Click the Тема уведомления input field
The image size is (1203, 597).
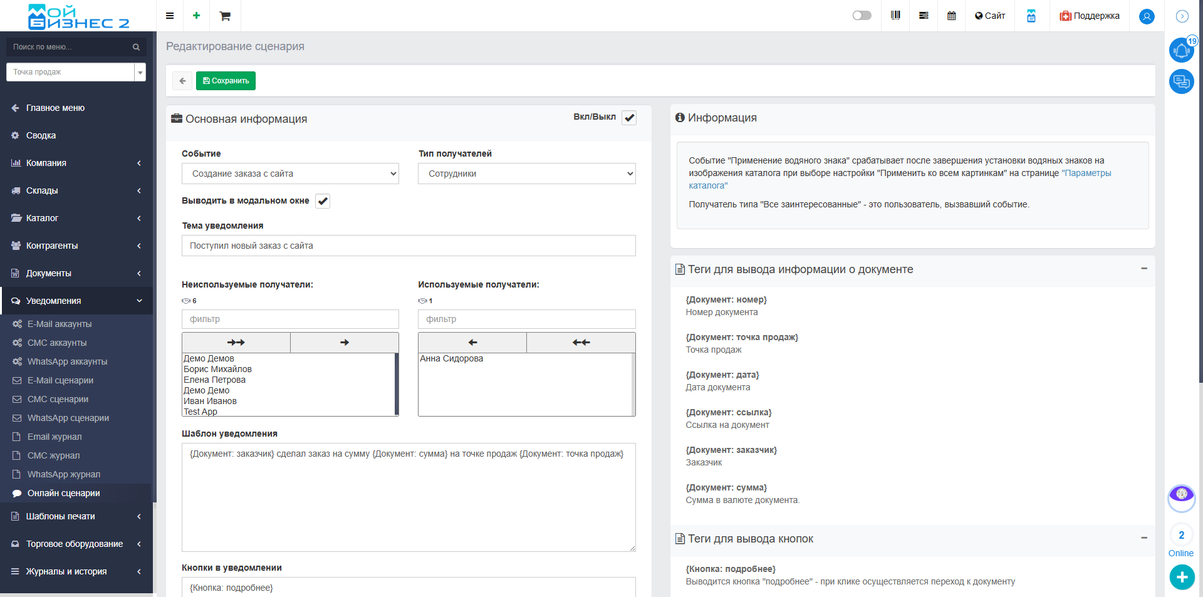[409, 246]
